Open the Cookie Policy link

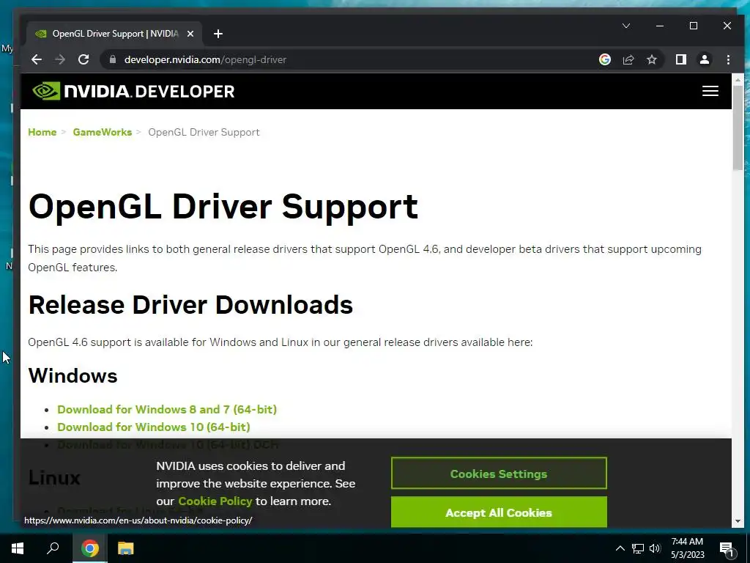tap(215, 501)
